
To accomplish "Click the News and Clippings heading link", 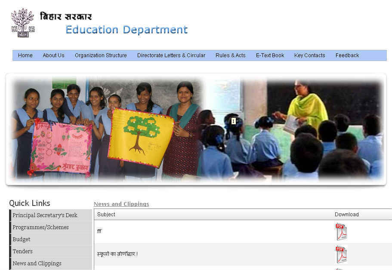I will [121, 204].
